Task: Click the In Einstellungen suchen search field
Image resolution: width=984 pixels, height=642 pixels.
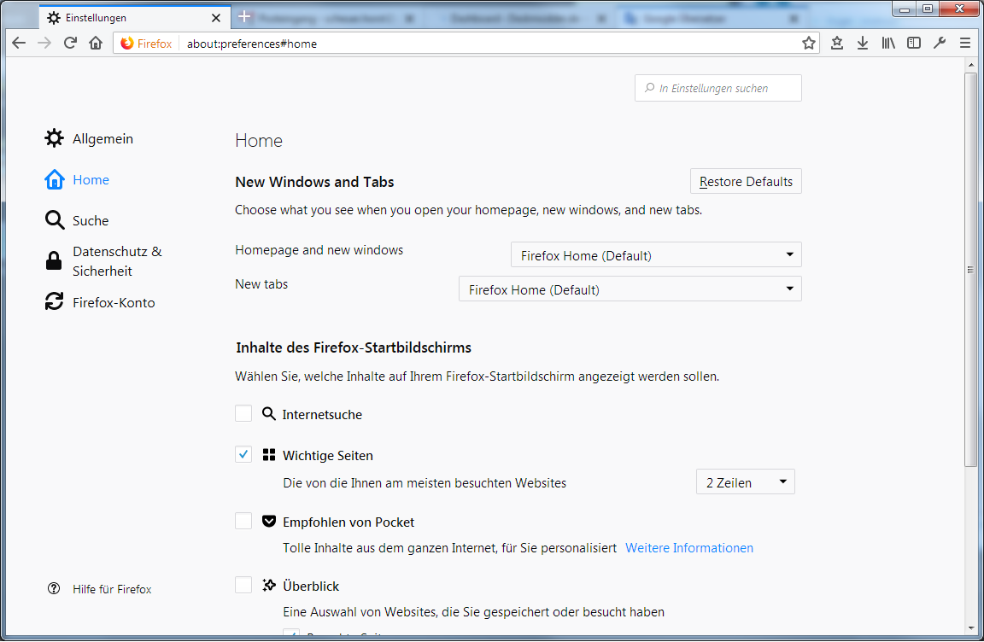Action: click(x=717, y=88)
